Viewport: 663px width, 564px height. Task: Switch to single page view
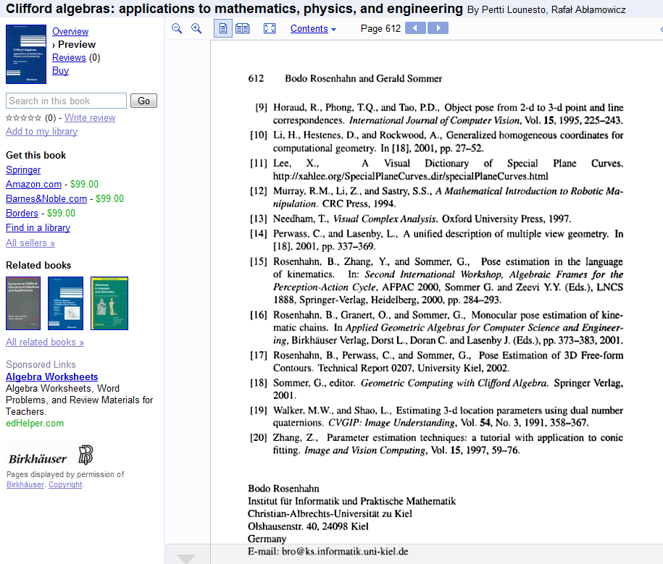tap(223, 28)
